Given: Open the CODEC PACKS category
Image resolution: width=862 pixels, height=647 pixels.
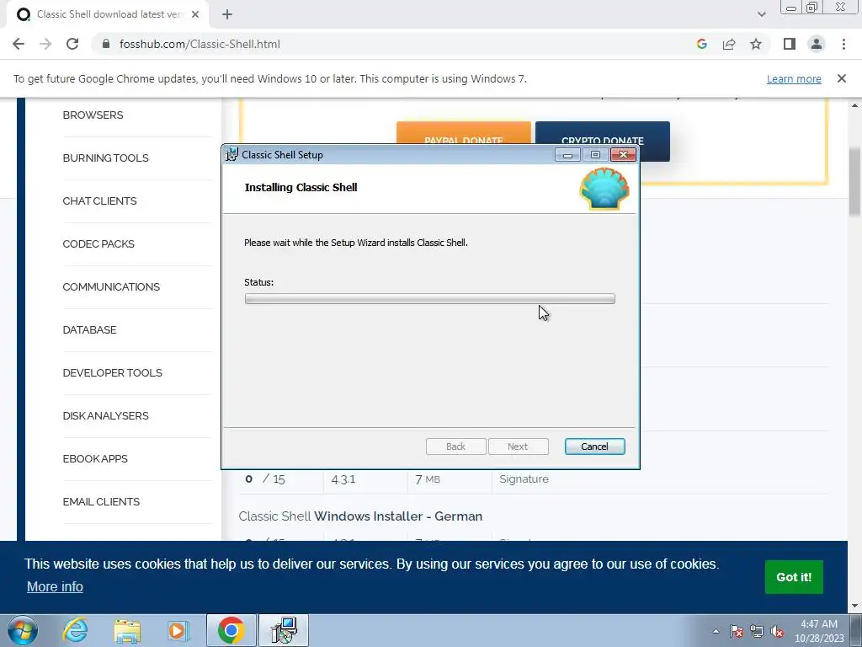Looking at the screenshot, I should [x=98, y=243].
